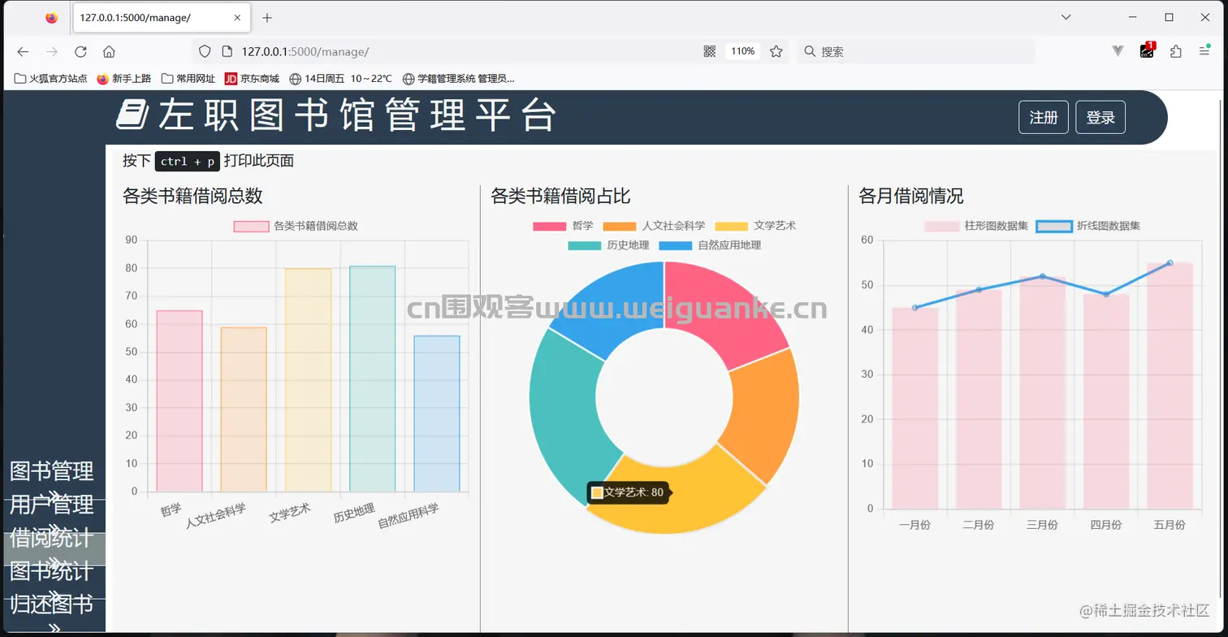Viewport: 1228px width, 637px height.
Task: Hide the 自然应用地理 legend entry
Action: click(x=710, y=245)
